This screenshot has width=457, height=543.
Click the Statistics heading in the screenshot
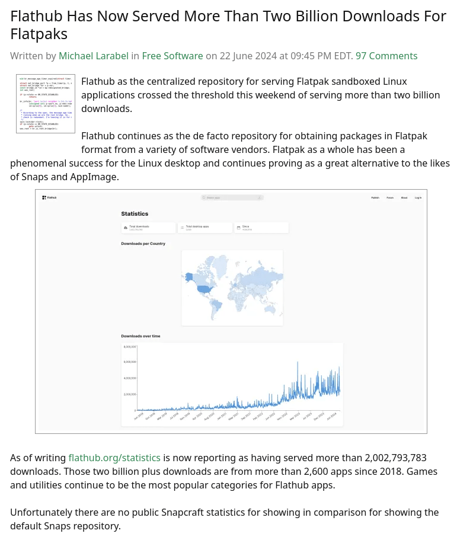pos(135,213)
